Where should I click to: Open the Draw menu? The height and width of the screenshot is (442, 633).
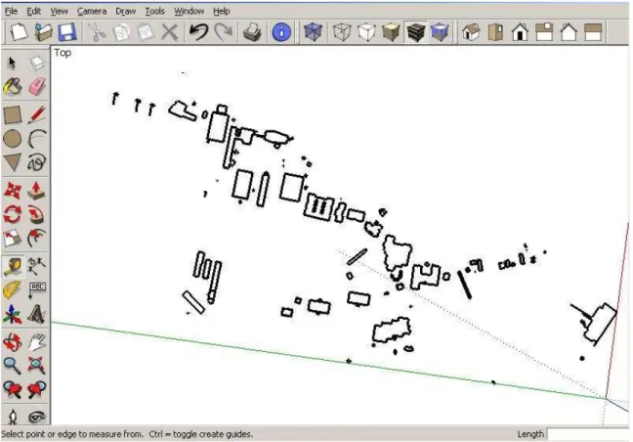[126, 12]
